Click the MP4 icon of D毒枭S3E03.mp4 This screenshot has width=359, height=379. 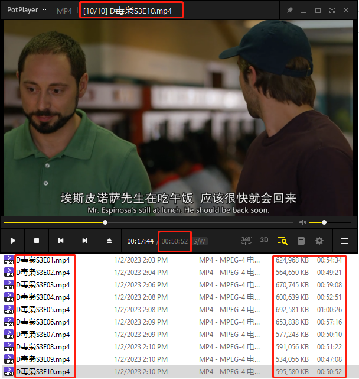point(9,285)
